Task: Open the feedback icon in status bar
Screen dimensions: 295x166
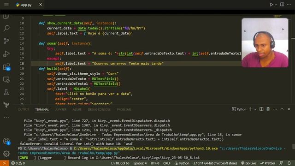Action: pyautogui.click(x=281, y=163)
